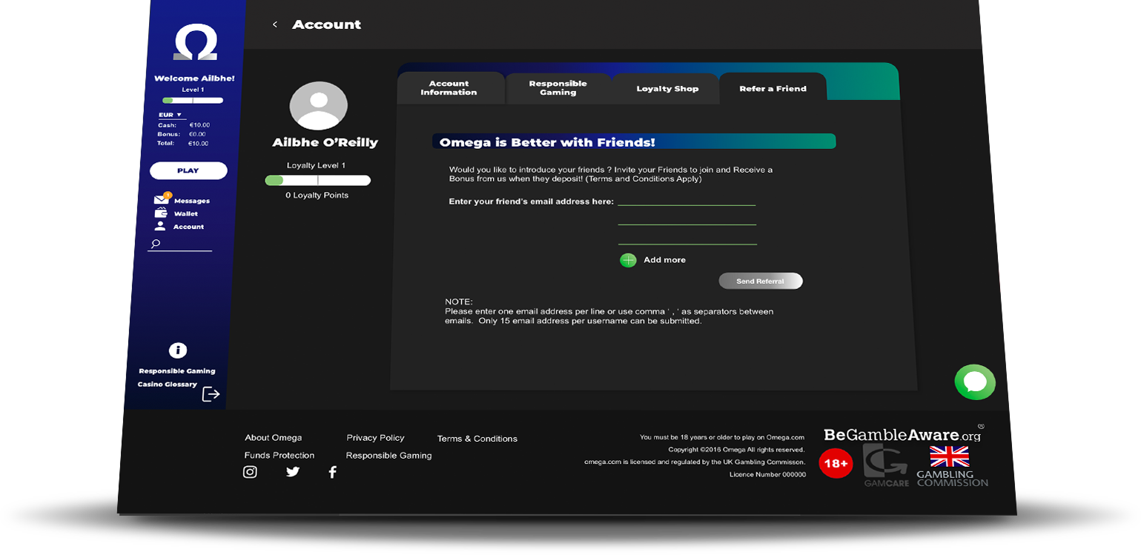Click Omega is Better with Friends heading
The width and height of the screenshot is (1141, 555).
[x=547, y=142]
